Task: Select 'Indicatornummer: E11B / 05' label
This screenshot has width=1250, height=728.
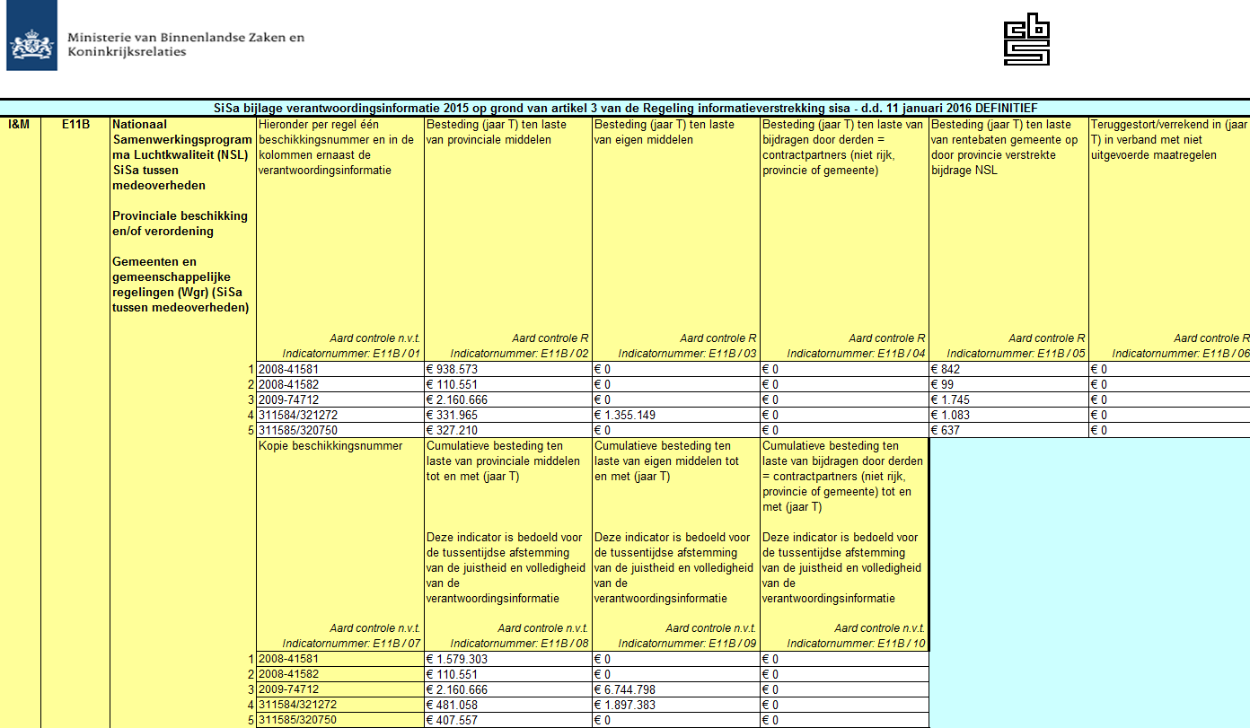Action: coord(1016,354)
